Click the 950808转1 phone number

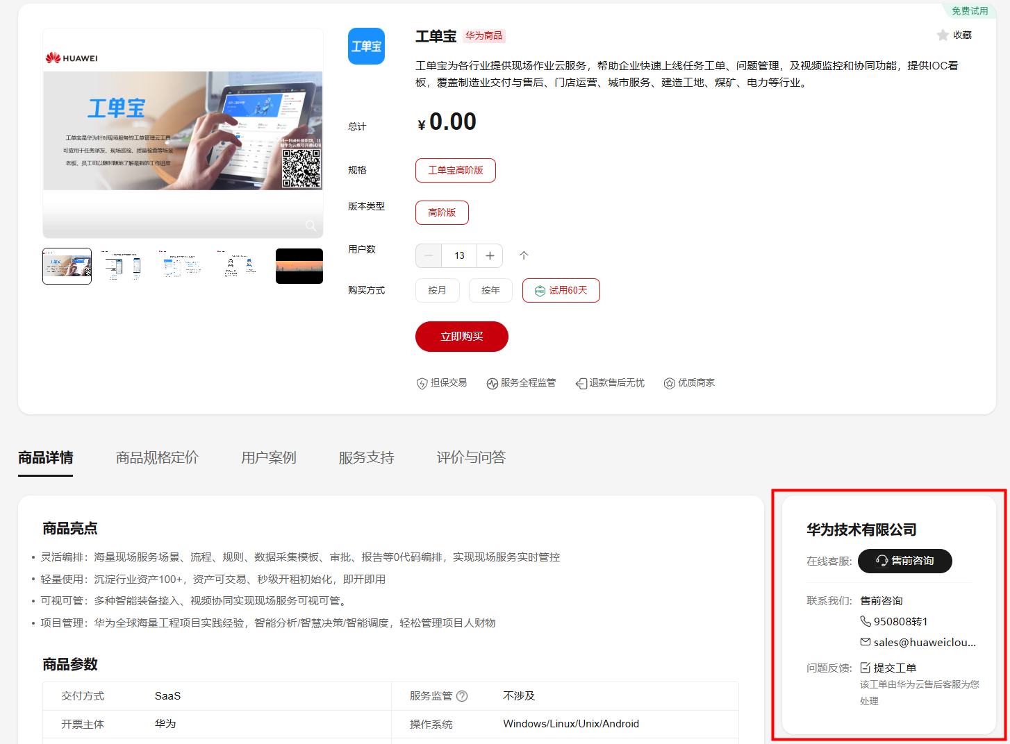(900, 621)
